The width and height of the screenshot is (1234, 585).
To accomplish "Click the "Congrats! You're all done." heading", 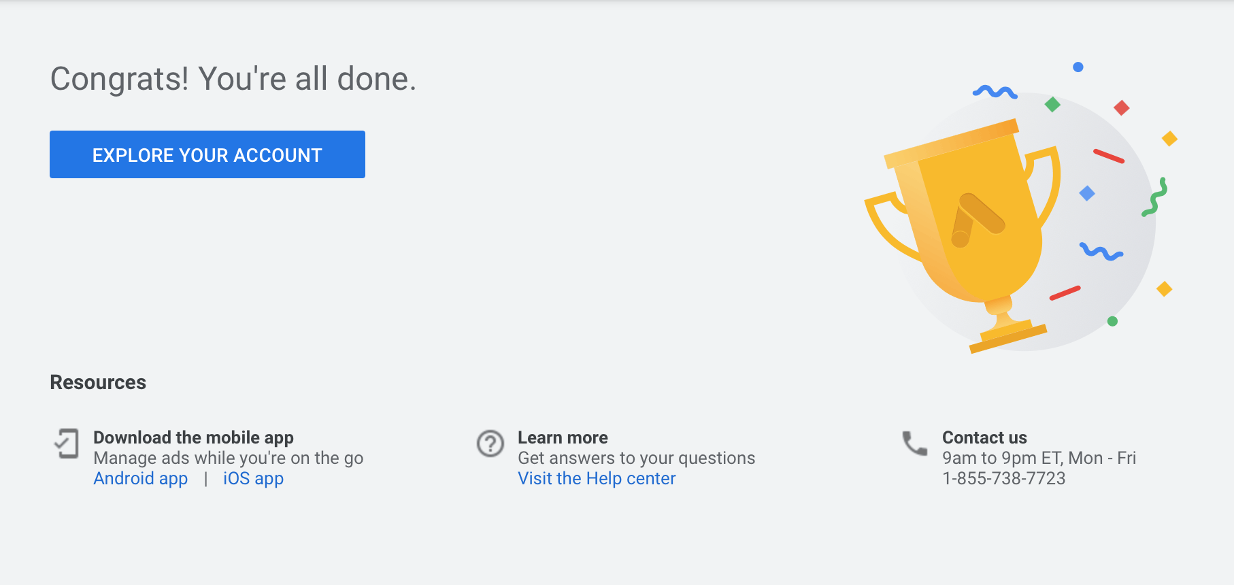I will click(x=233, y=79).
